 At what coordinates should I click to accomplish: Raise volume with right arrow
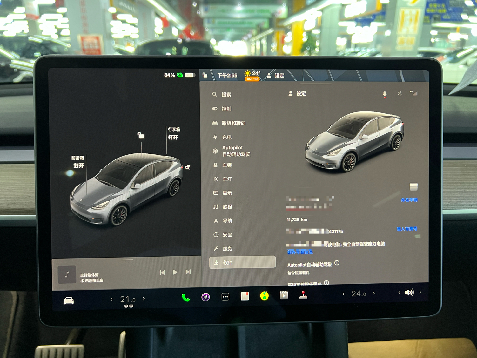420,292
